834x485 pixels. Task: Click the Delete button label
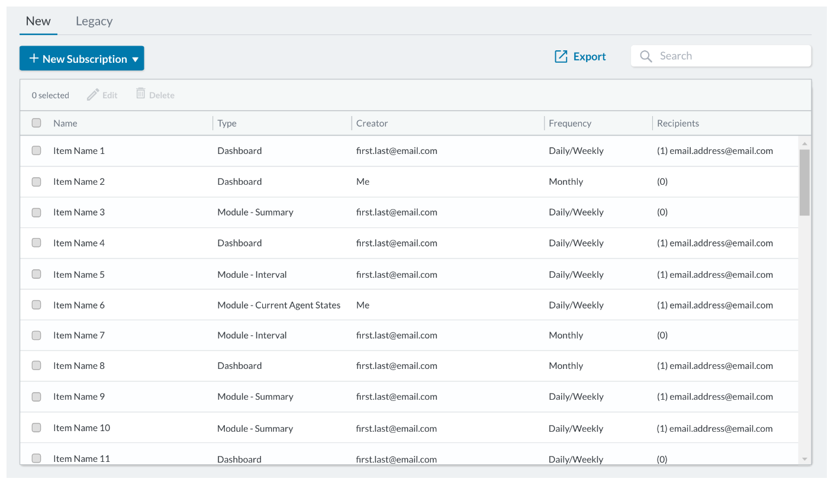[x=162, y=95]
